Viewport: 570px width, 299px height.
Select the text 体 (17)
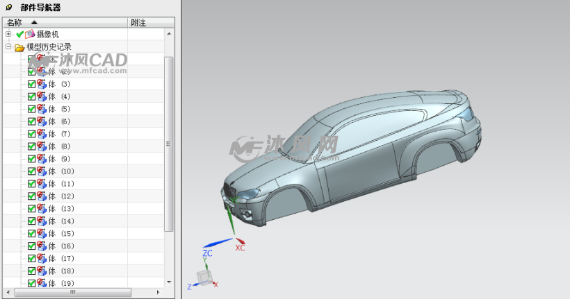click(61, 259)
